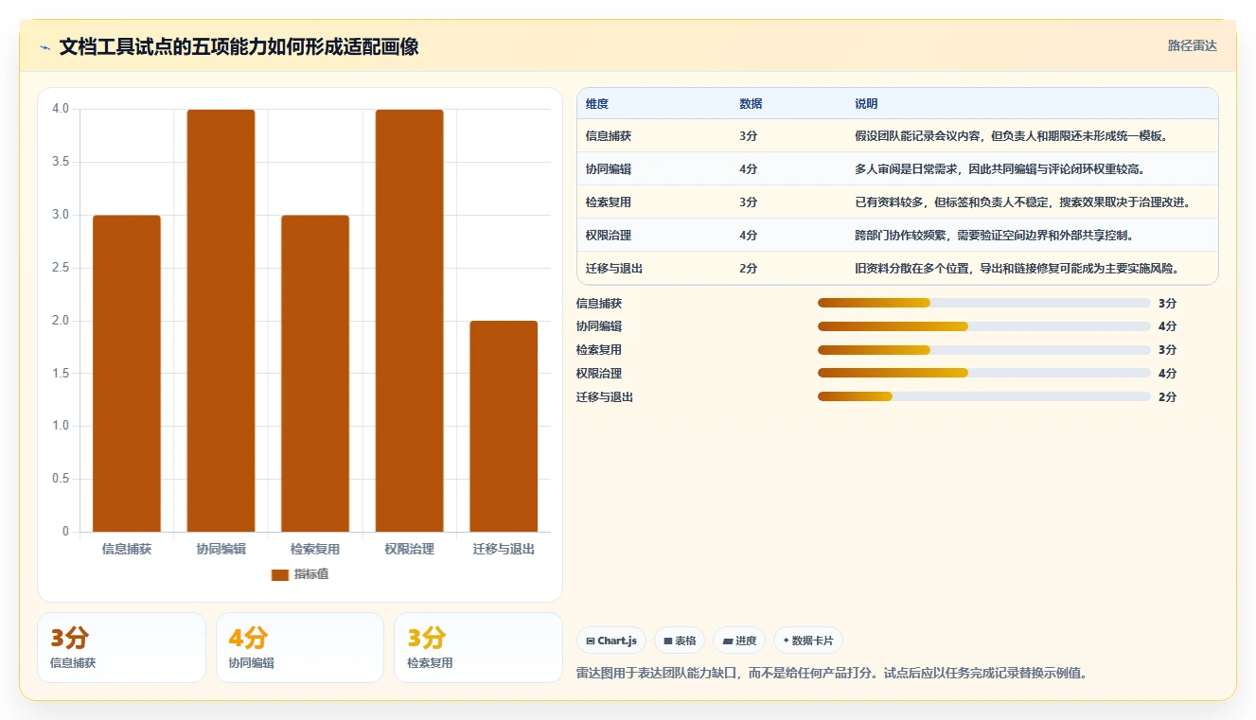Click the 2分 value in the table
1256x720 pixels.
(749, 269)
